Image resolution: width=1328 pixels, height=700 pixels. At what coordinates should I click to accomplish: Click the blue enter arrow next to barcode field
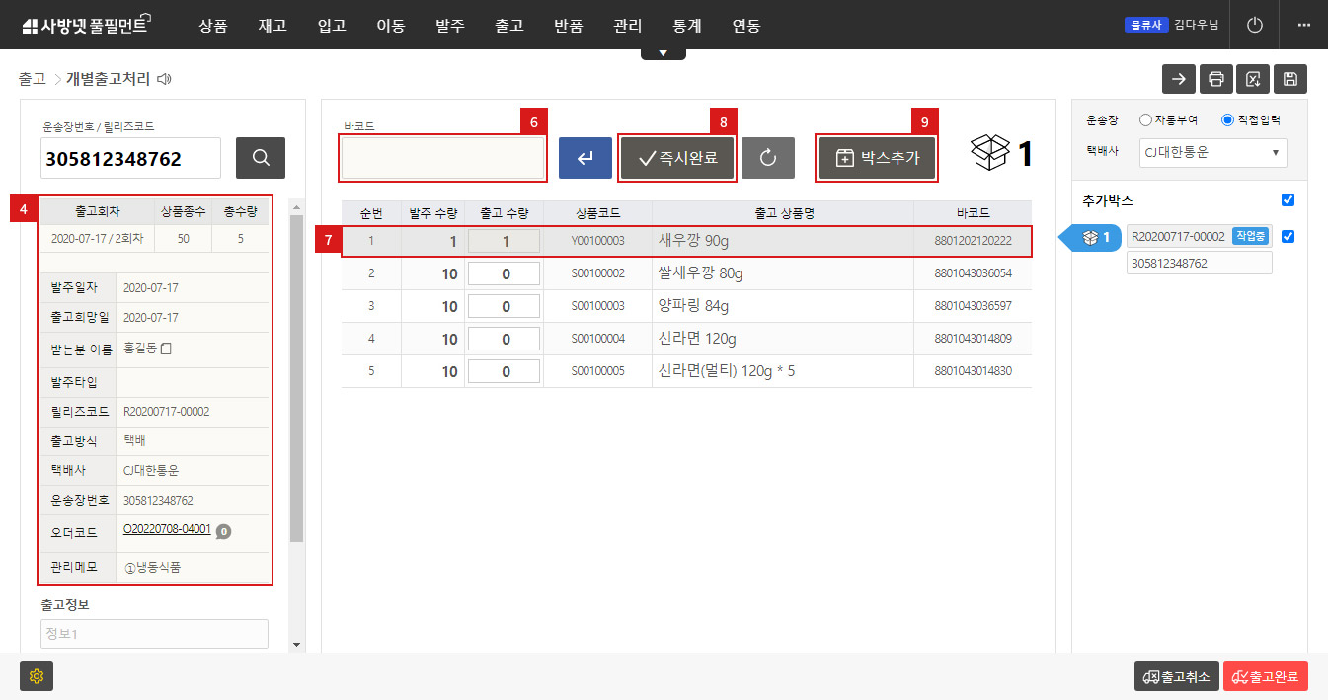585,157
